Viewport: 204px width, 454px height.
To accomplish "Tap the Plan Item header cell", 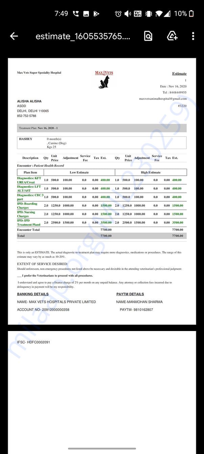I will 30,172.
